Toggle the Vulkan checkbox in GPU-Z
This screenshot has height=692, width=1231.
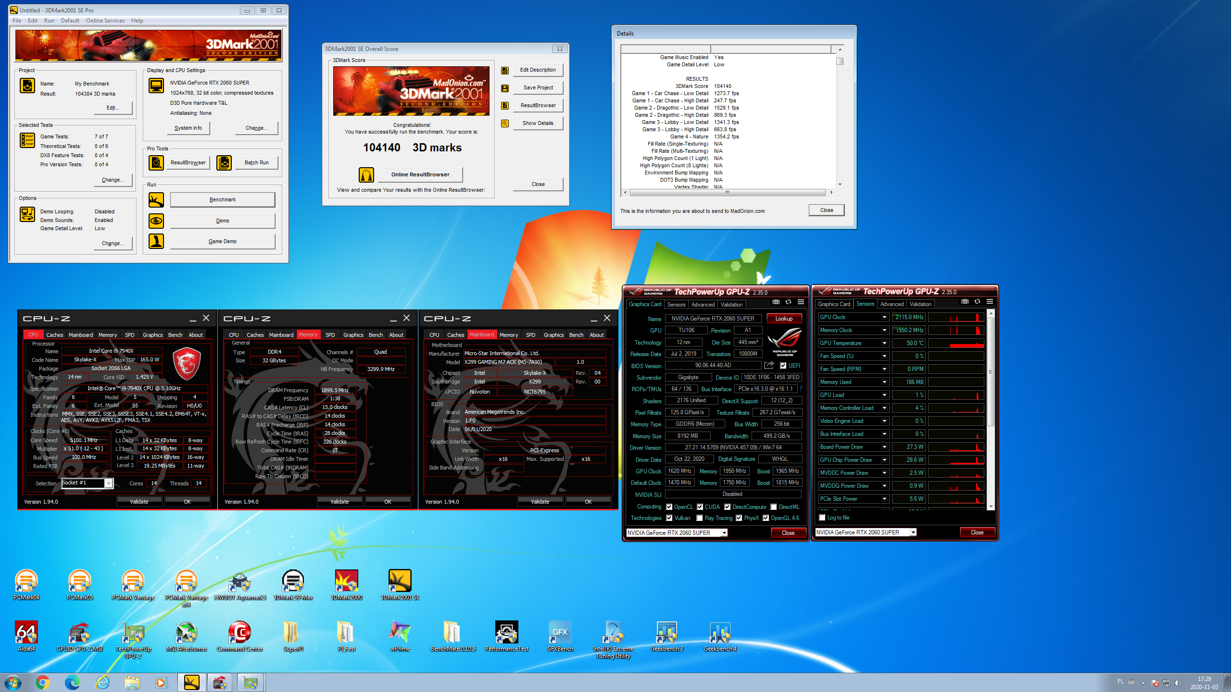click(x=669, y=518)
